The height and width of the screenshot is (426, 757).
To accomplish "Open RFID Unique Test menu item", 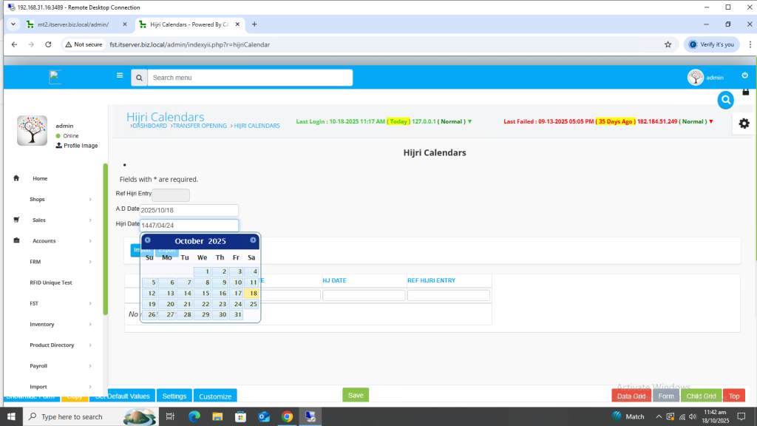I will coord(51,283).
